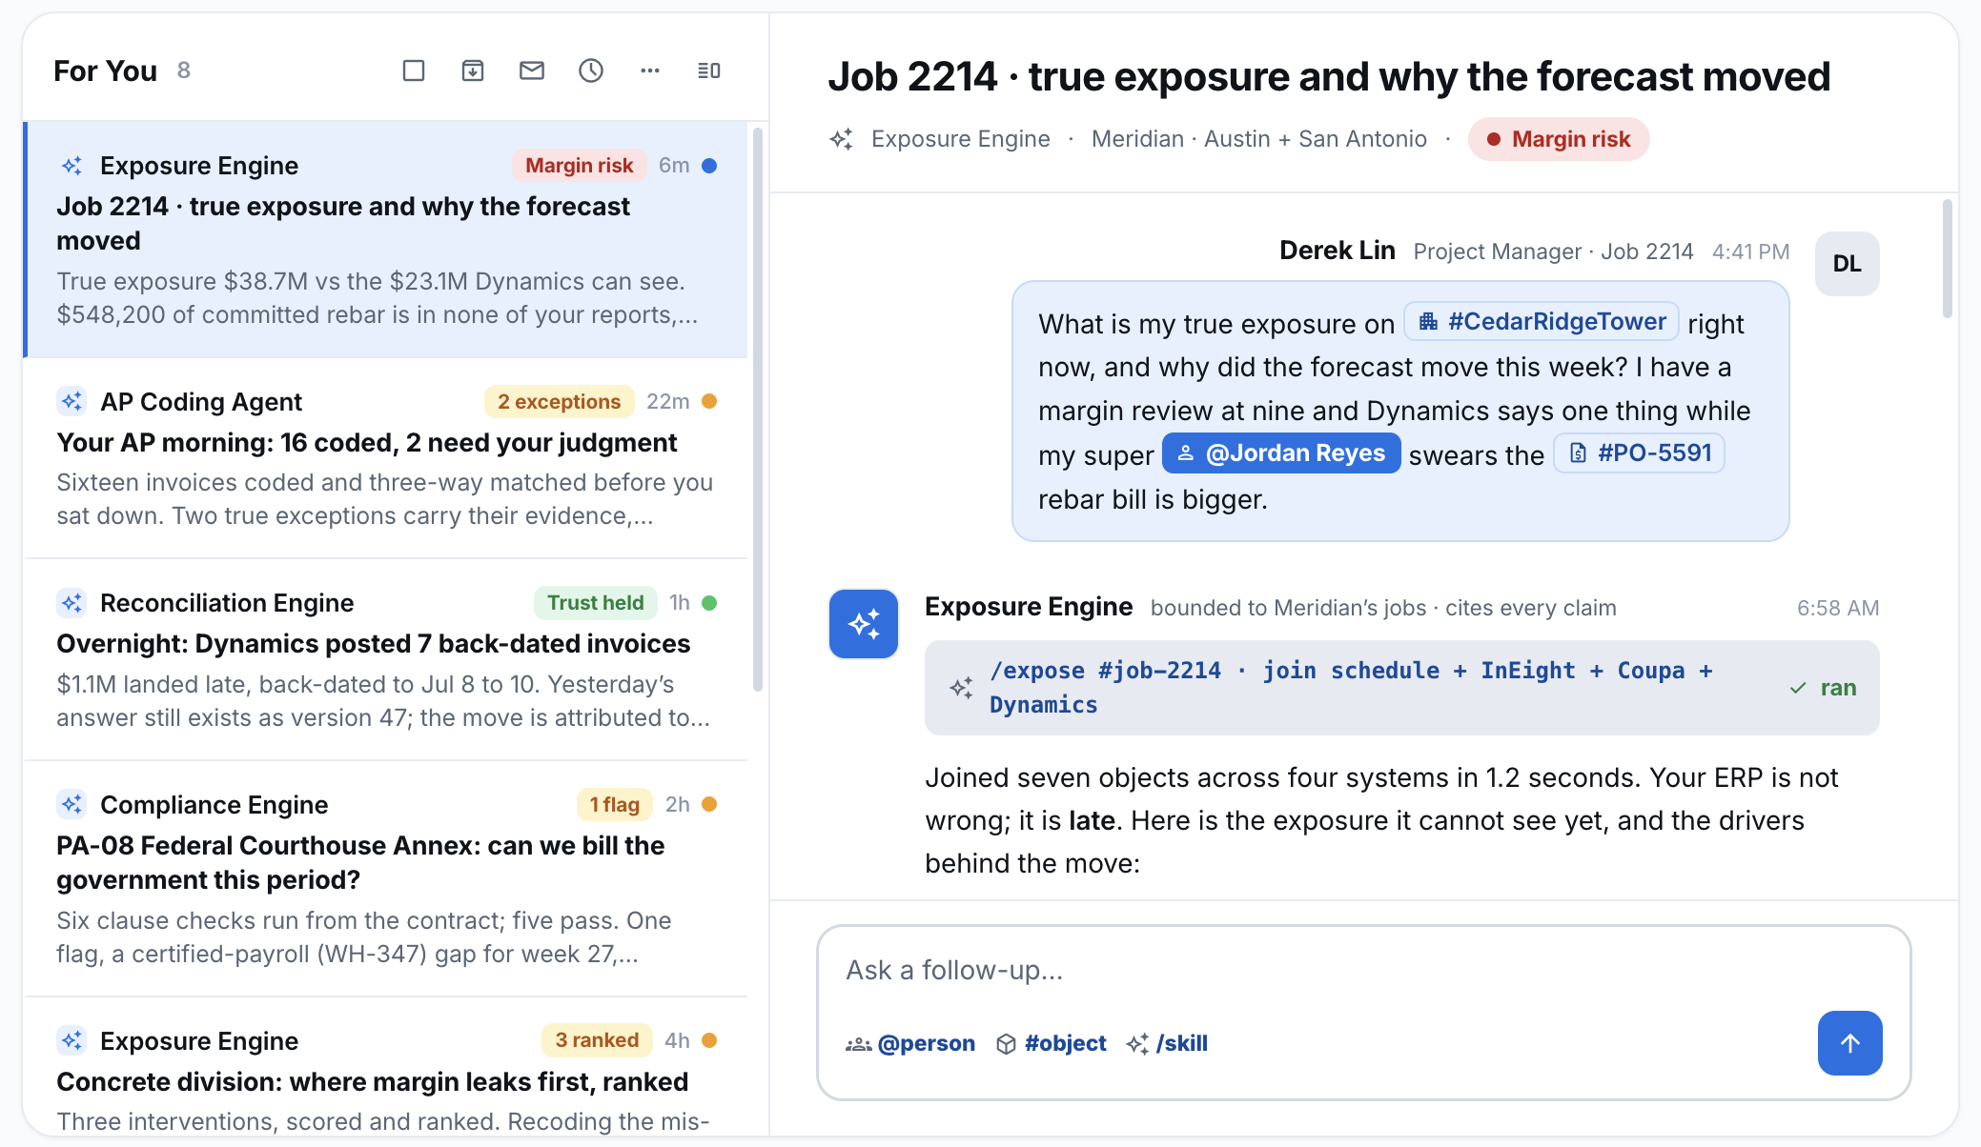Click the sparkle icon beside Reconciliation Engine
The height and width of the screenshot is (1147, 1981).
tap(71, 603)
